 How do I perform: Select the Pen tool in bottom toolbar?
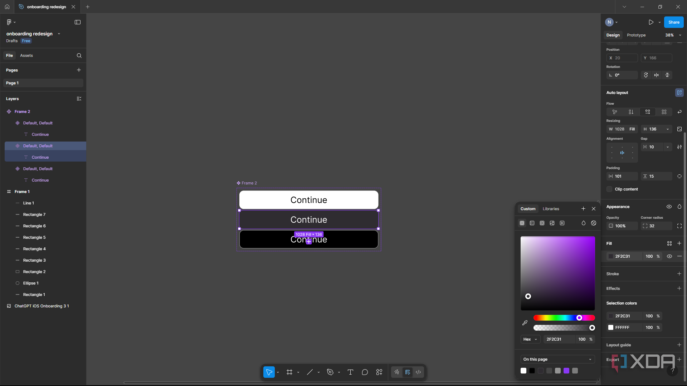pyautogui.click(x=330, y=372)
